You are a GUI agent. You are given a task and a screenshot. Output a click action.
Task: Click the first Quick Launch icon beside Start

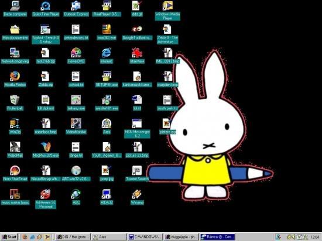(25, 237)
